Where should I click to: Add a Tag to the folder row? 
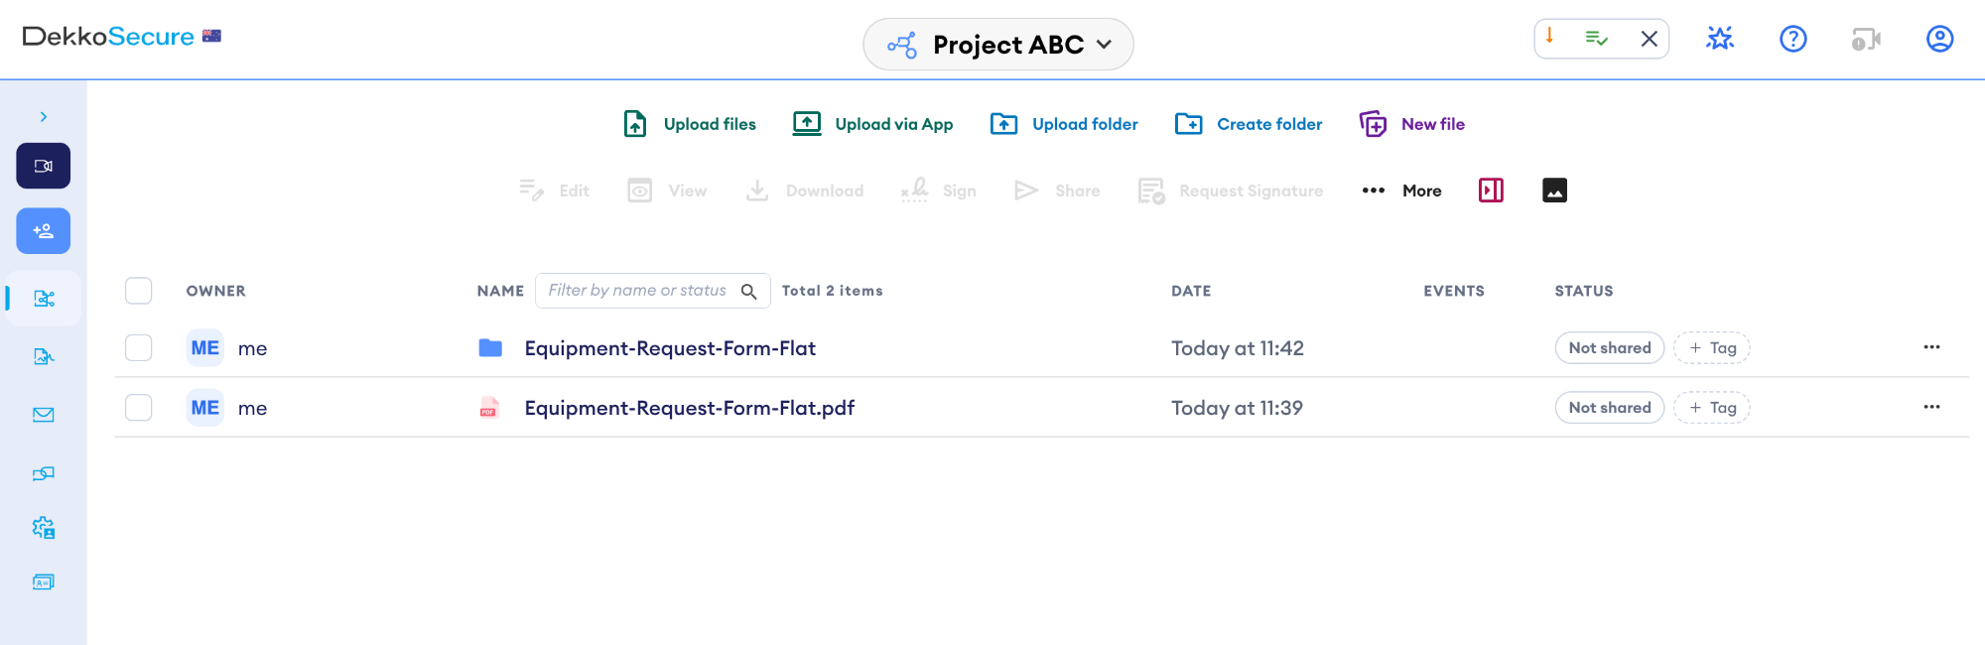[1712, 348]
